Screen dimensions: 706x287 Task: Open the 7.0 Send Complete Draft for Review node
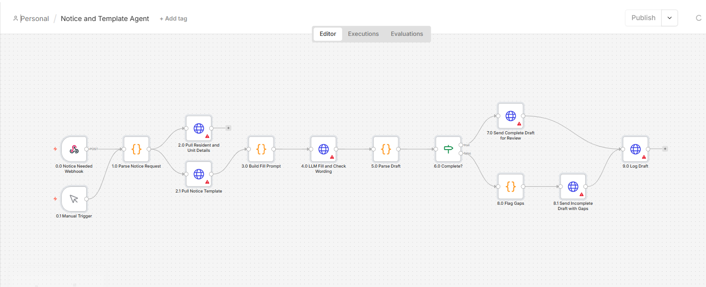tap(511, 116)
